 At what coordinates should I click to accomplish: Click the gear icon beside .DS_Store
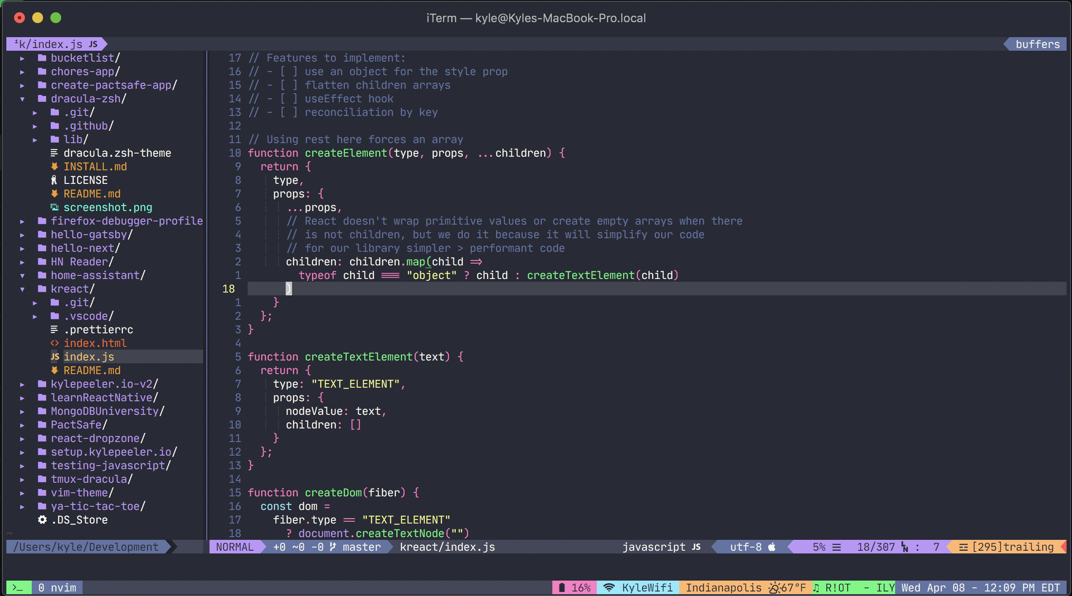(42, 520)
